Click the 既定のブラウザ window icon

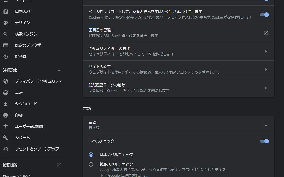click(x=6, y=45)
